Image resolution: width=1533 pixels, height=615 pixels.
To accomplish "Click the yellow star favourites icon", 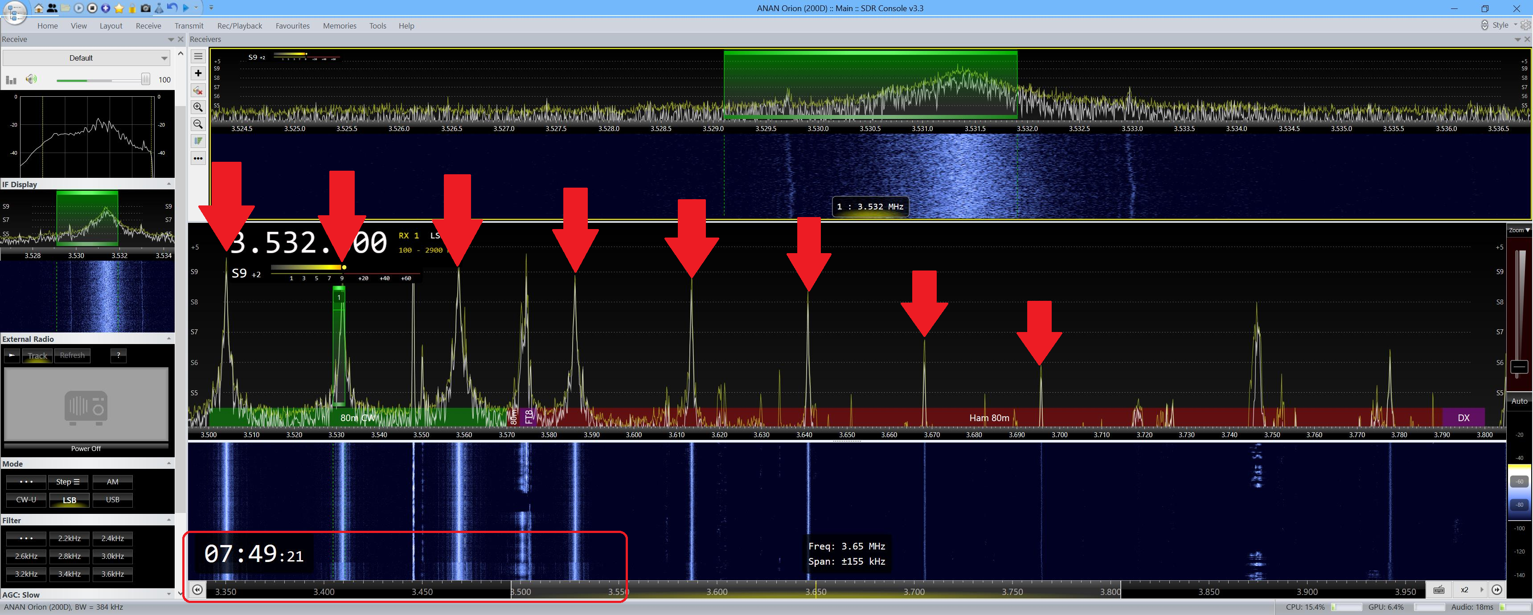I will 119,8.
